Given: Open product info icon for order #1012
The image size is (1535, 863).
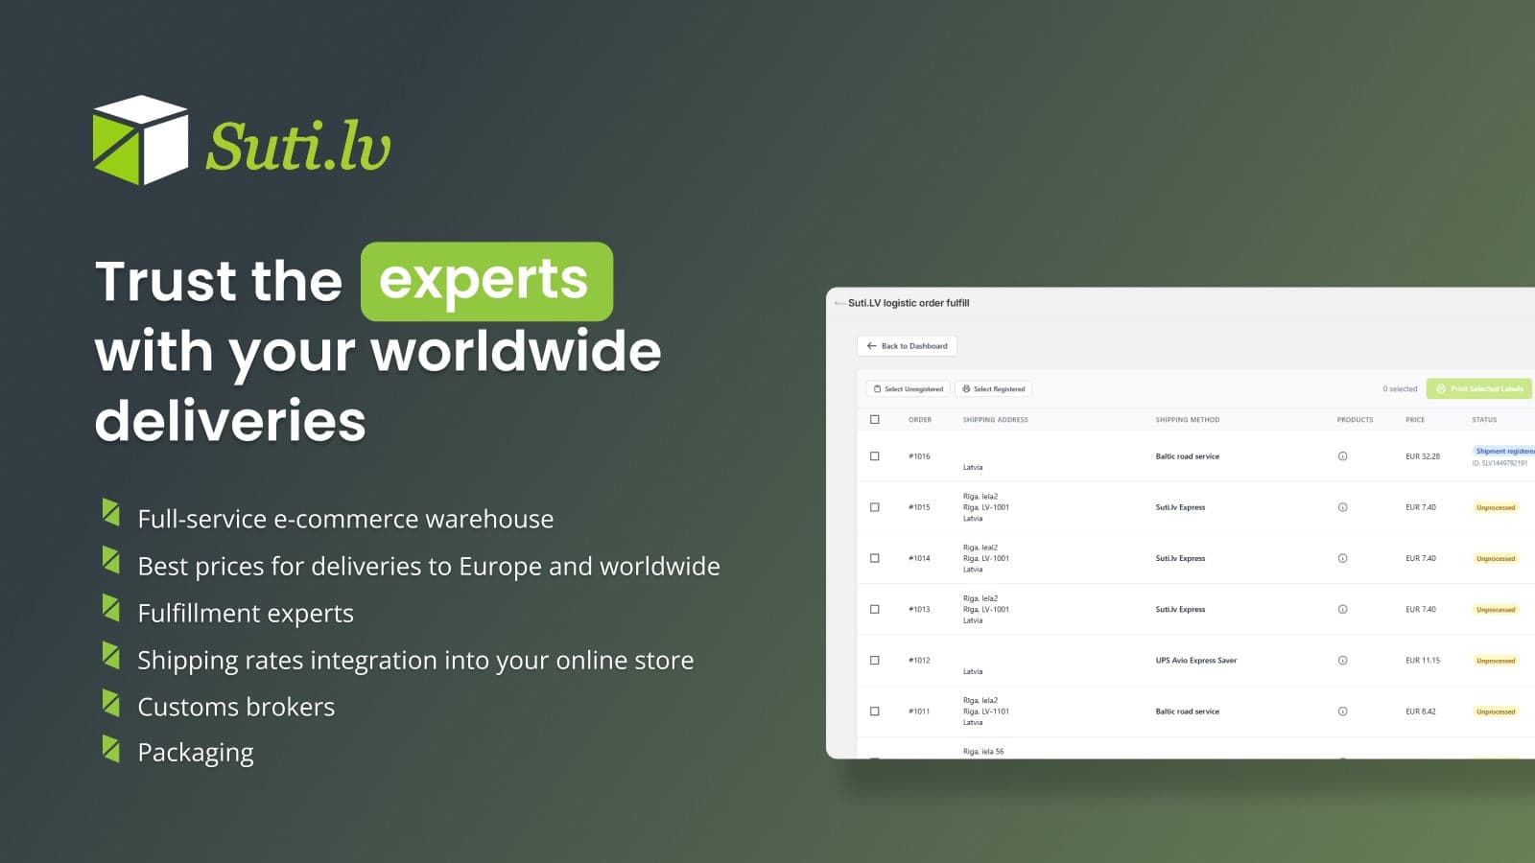Looking at the screenshot, I should click(x=1342, y=661).
